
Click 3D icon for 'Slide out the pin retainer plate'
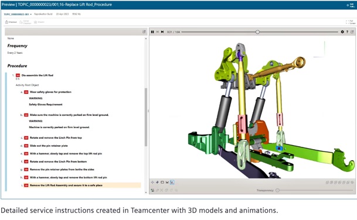click(x=26, y=146)
